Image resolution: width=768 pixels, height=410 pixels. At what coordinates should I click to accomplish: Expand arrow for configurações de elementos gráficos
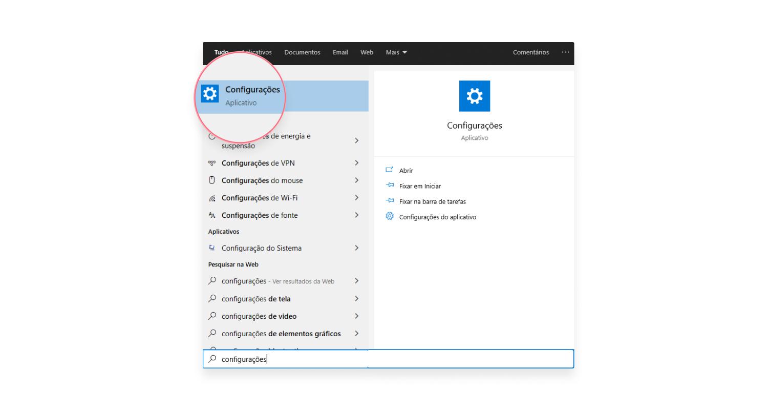357,334
